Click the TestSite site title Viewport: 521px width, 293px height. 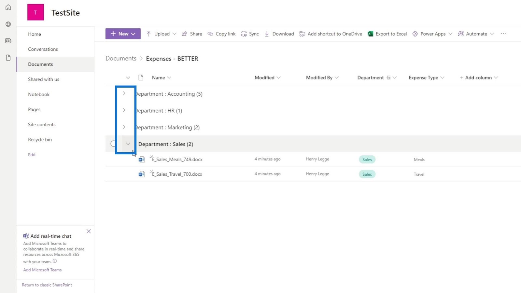[65, 13]
